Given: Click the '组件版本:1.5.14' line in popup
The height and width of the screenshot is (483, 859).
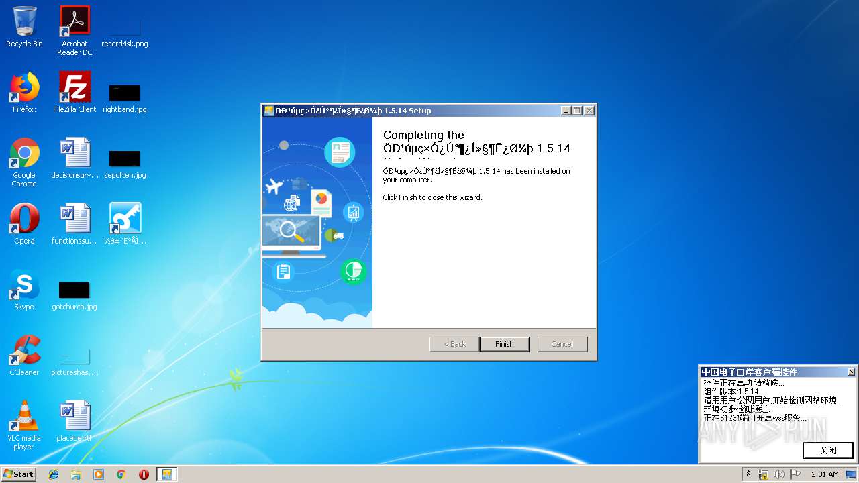Looking at the screenshot, I should click(731, 392).
